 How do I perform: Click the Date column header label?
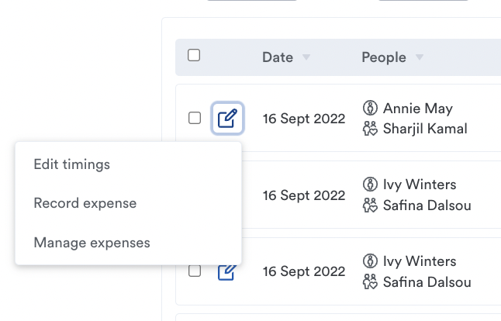[278, 57]
